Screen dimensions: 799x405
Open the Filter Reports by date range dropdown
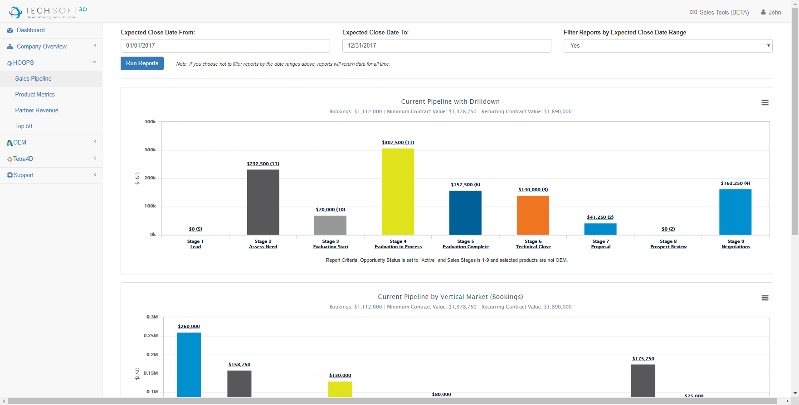[668, 46]
